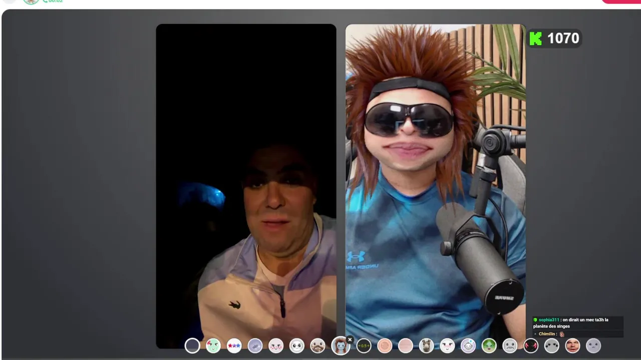Click the right streamer video with spiky hair
This screenshot has width=641, height=360.
[435, 186]
